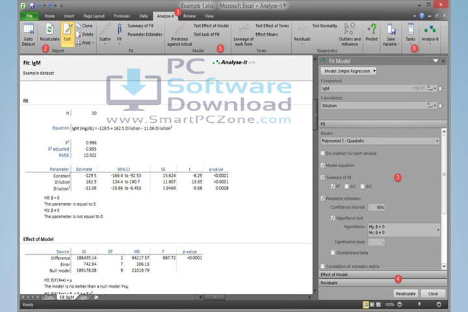Click the Effect Means command
Image resolution: width=468 pixels, height=312 pixels.
click(x=266, y=34)
